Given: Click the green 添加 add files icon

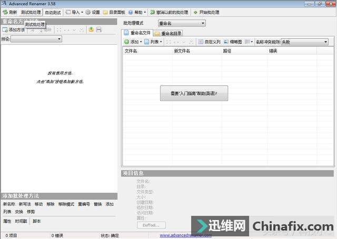Looking at the screenshot, I should click(126, 42).
